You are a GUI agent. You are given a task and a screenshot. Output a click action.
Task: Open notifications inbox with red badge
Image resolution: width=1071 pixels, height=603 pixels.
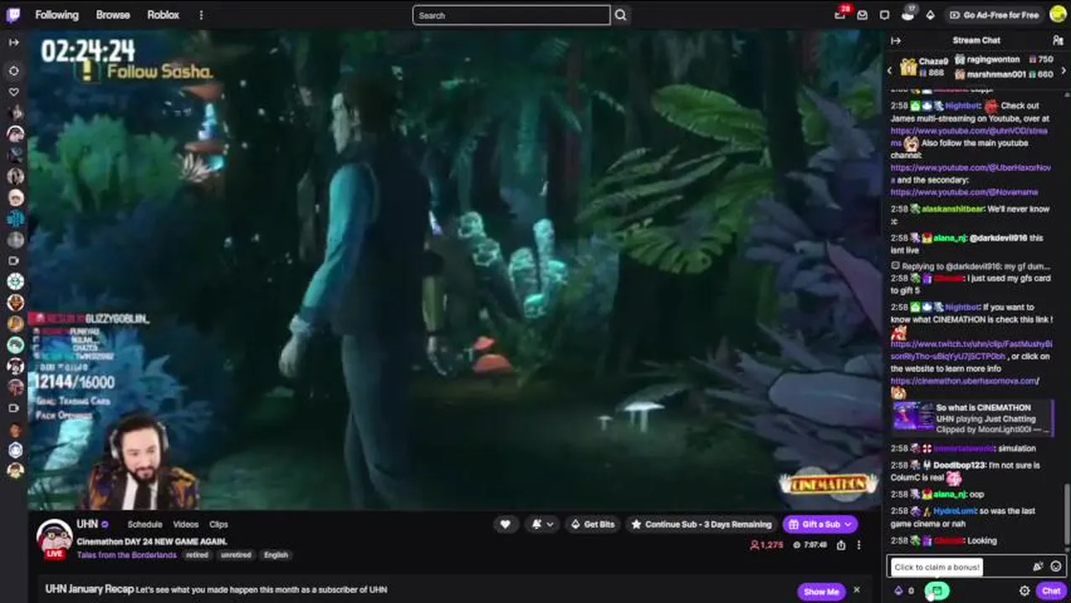tap(841, 15)
